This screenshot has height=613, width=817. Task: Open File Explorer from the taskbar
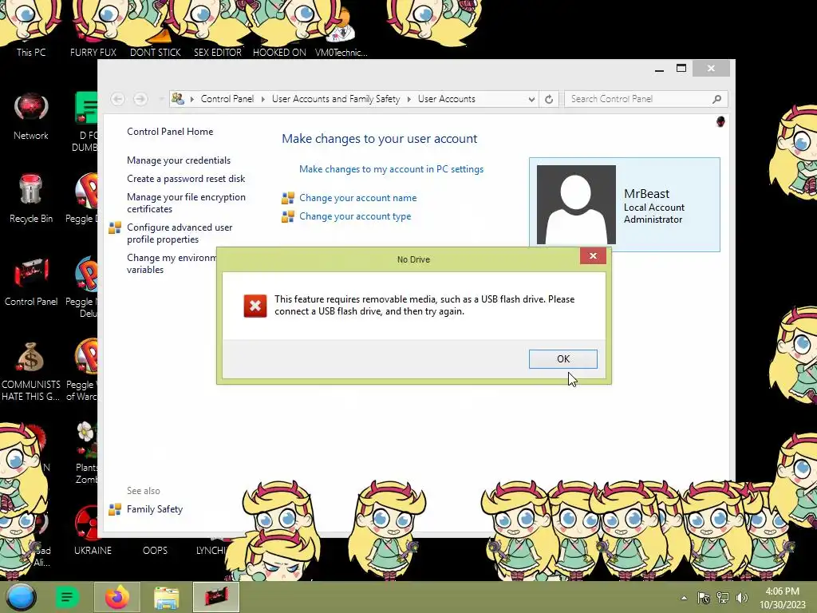coord(166,597)
